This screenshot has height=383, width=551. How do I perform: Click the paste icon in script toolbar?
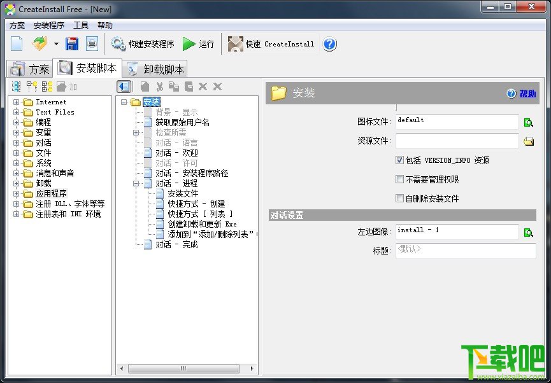tap(174, 87)
